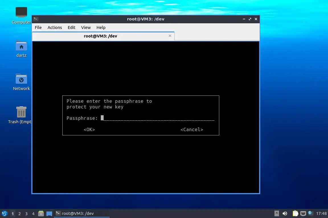
Task: Open the application menu in the taskbar
Action: pos(4,213)
